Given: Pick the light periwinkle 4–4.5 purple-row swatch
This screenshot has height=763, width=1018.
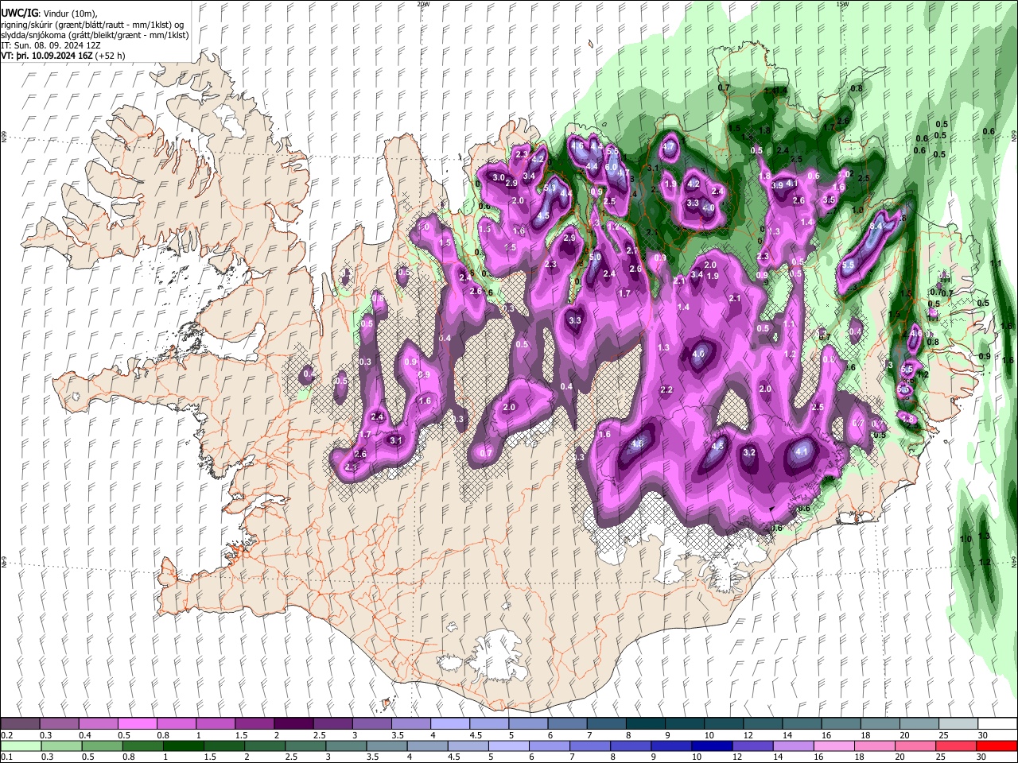Looking at the screenshot, I should pyautogui.click(x=449, y=724).
